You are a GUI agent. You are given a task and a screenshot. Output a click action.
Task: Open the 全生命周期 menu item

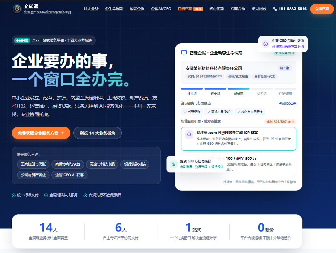tap(114, 9)
